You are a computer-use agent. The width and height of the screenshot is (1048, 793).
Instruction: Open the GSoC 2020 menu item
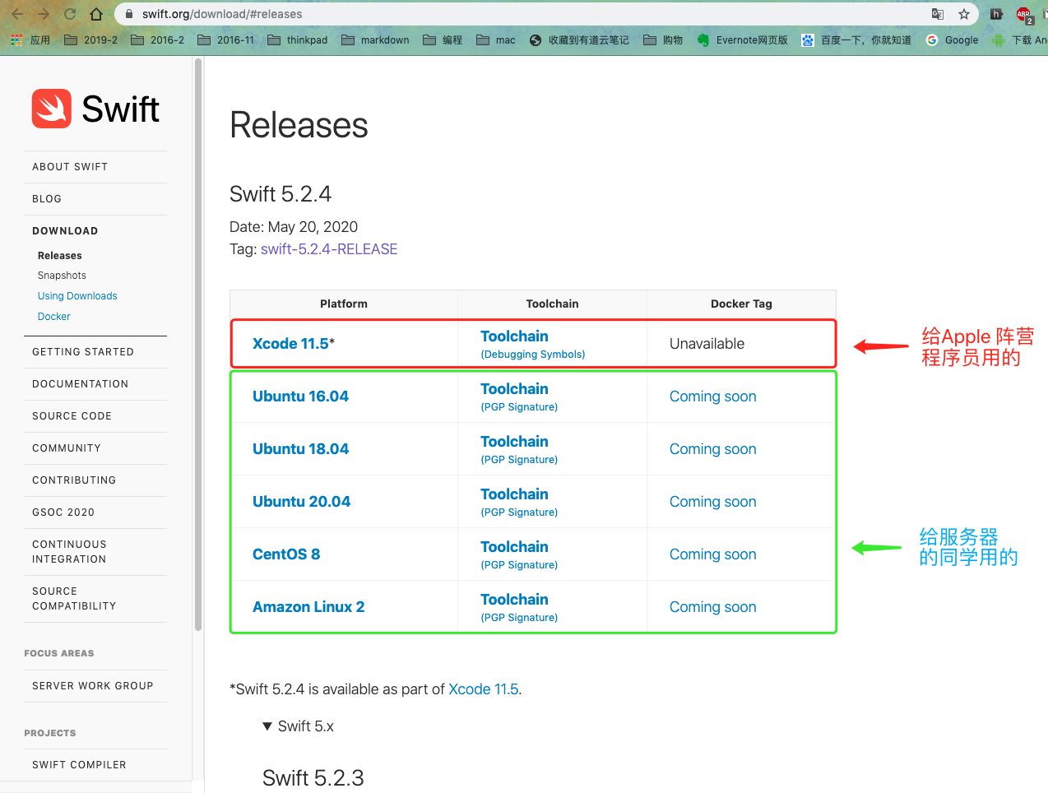[63, 512]
